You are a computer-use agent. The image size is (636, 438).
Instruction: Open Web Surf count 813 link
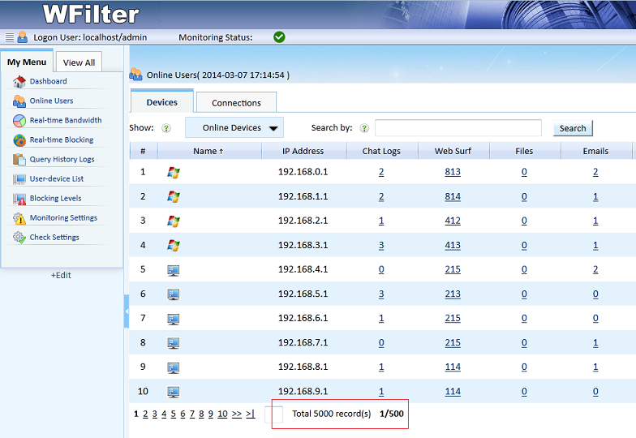pos(452,172)
